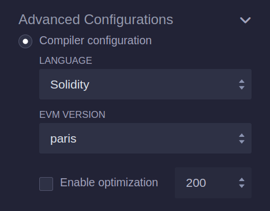Click the down triangle in EVM Version select
Viewport: 270px width, 211px height.
point(242,141)
